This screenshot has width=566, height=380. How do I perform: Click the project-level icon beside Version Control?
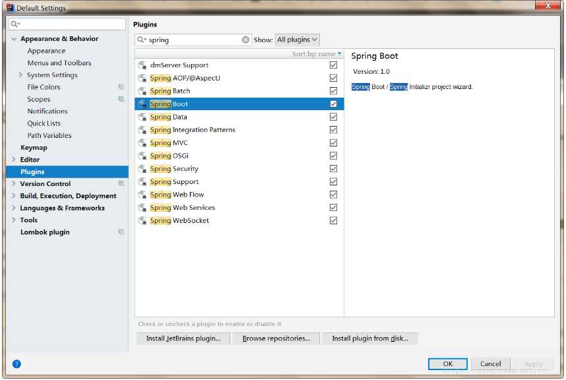click(x=121, y=183)
